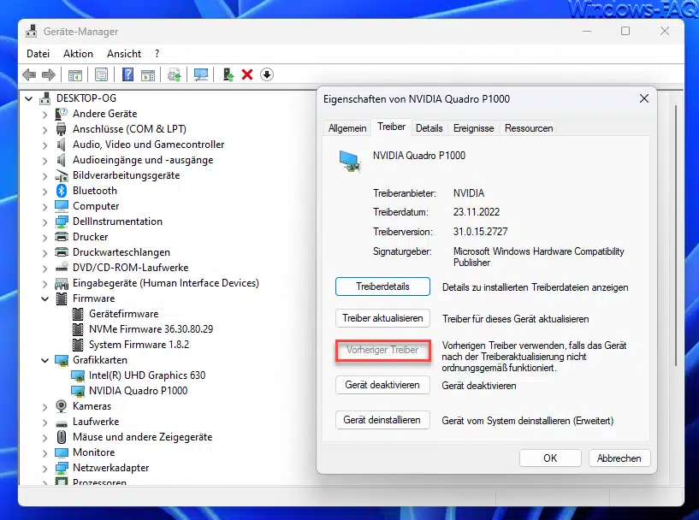Switch to the Ereignisse tab
This screenshot has height=520, width=699.
(473, 128)
